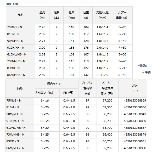Image resolution: width=157 pixels, height=157 pixels.
Task: Click JAN code 4550133068836
Action: 135,107
